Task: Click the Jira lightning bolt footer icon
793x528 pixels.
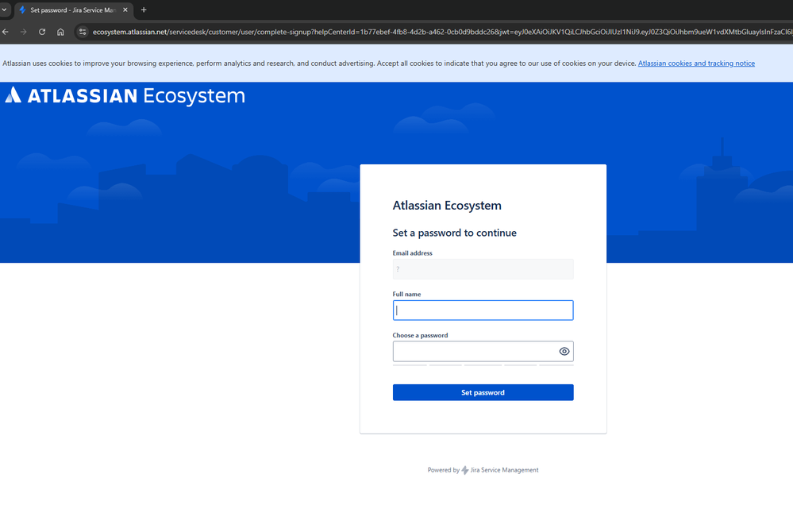Action: tap(465, 470)
